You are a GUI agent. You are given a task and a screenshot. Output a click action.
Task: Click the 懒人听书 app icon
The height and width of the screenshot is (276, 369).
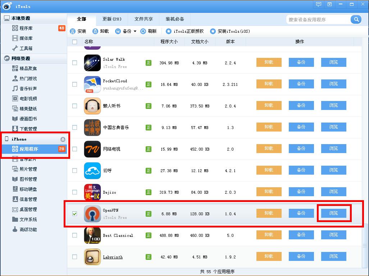(92, 106)
